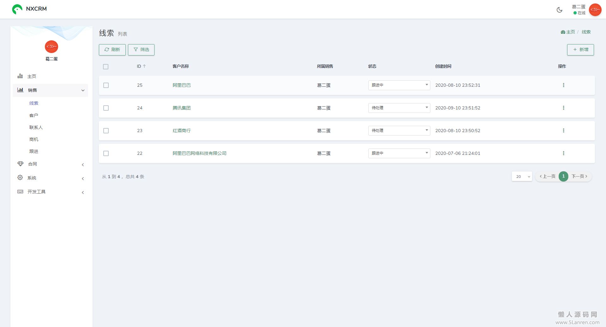Open user avatar in top-right corner
This screenshot has height=327, width=606.
tap(595, 10)
